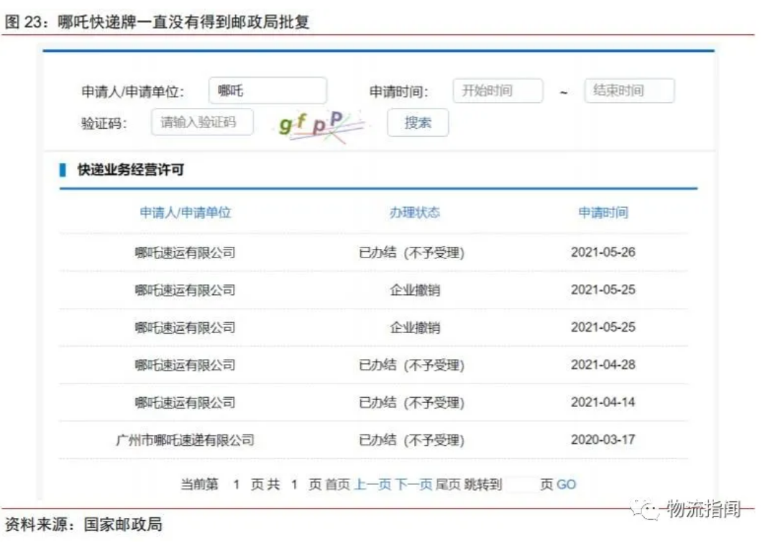Image resolution: width=778 pixels, height=551 pixels.
Task: Click the 2021-04-14 application date cell
Action: [603, 402]
